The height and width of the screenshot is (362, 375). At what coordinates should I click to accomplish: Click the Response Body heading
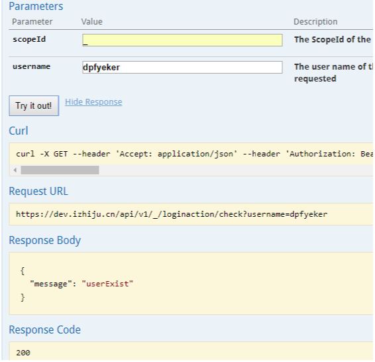[45, 240]
